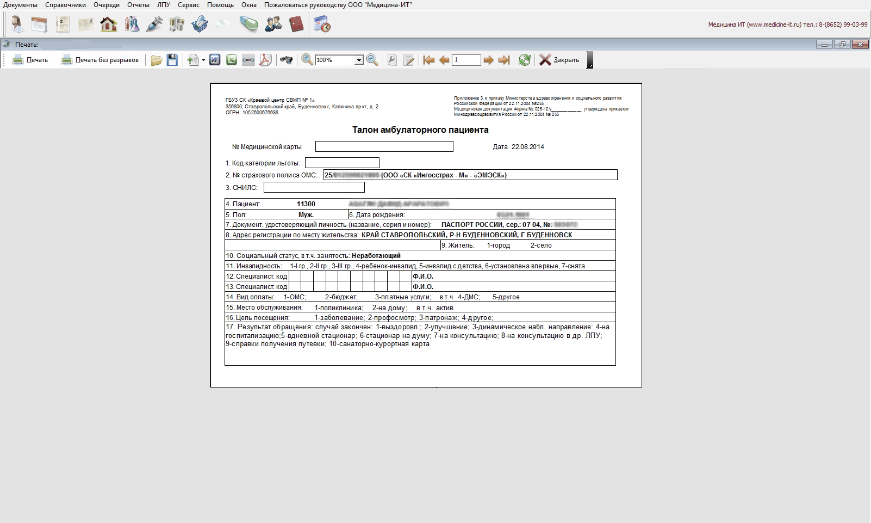Go to the next page
Viewport: 871px width, 523px height.
[488, 60]
